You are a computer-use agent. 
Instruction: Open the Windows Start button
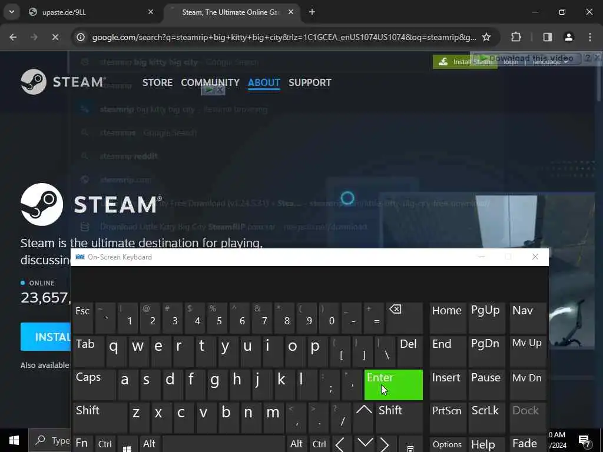click(14, 440)
